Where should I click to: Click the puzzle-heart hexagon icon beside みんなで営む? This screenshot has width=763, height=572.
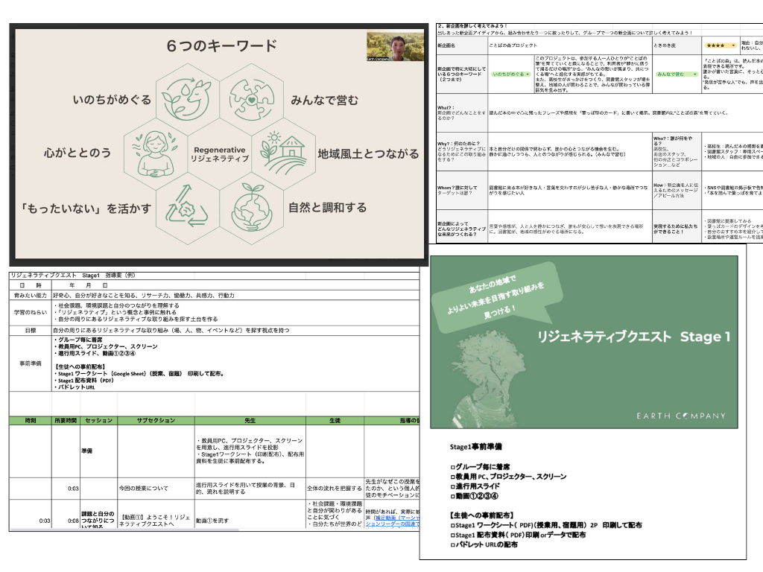pos(252,98)
